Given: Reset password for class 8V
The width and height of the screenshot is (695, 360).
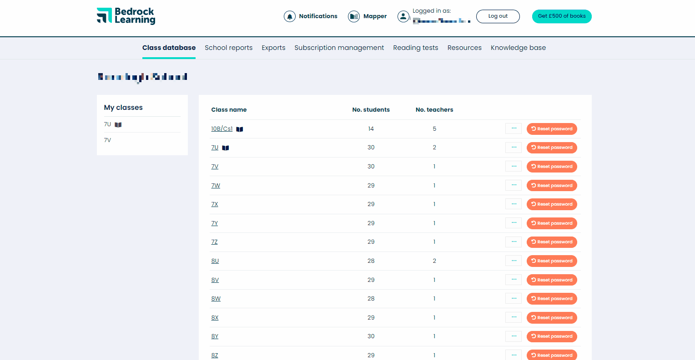Looking at the screenshot, I should pos(552,280).
